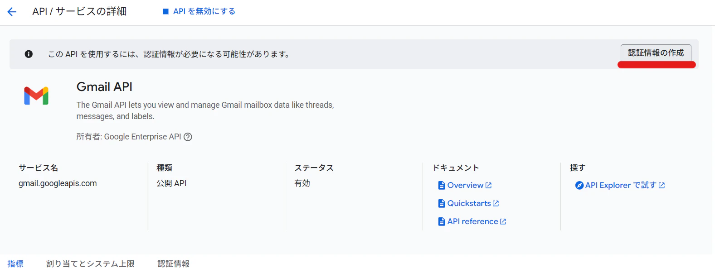This screenshot has width=715, height=273.
Task: Open the Quickstarts documentation link
Action: (469, 203)
